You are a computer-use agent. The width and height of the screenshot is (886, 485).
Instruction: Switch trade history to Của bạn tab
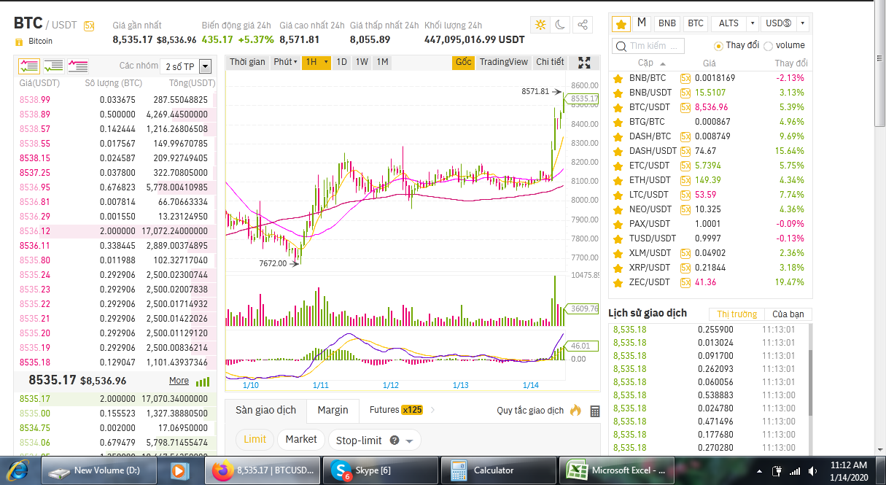pyautogui.click(x=788, y=314)
